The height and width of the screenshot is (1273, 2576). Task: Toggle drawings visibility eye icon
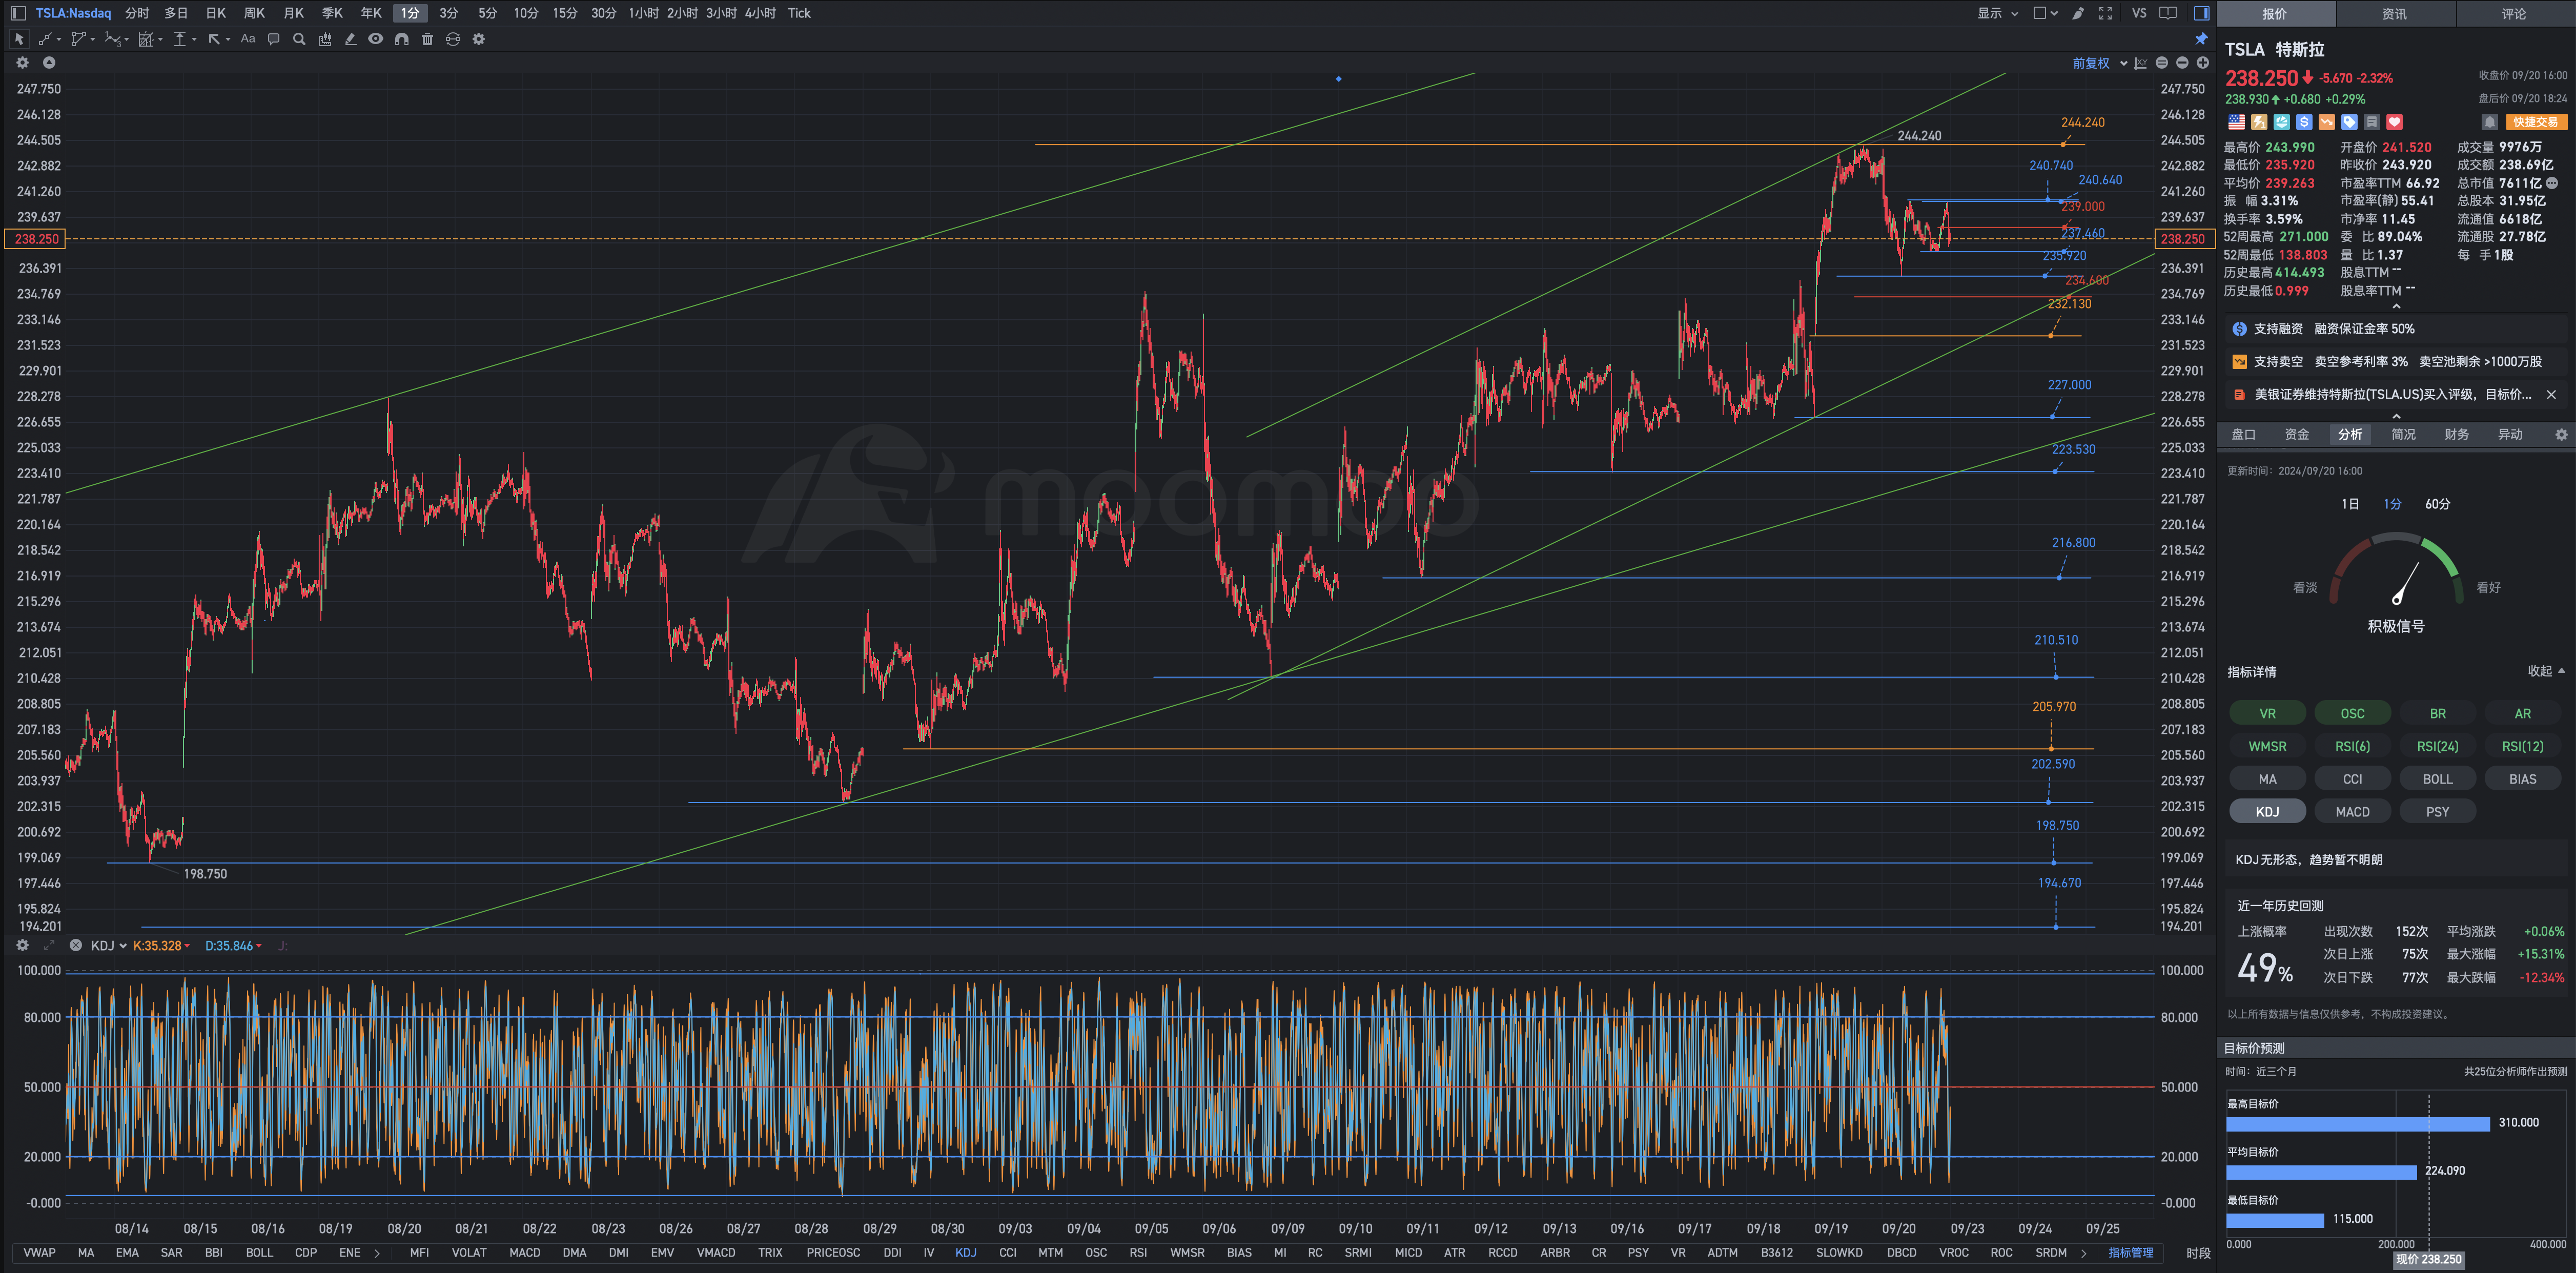[375, 39]
